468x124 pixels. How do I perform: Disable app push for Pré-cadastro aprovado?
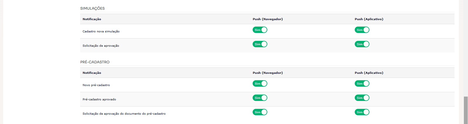[362, 98]
